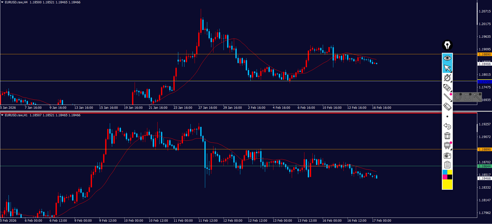The width and height of the screenshot is (492, 224).
Task: Pick the magenta color swatch
Action: 445,177
